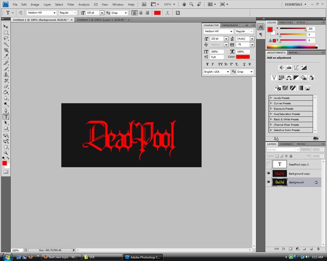Screen dimensions: 327x261
Task: Switch to the Swatches tab
Action: (x=286, y=22)
